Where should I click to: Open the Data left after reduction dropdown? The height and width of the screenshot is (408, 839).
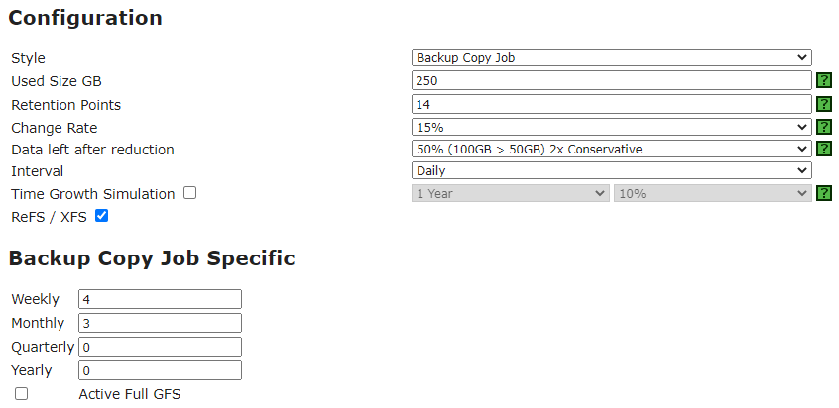[x=612, y=149]
